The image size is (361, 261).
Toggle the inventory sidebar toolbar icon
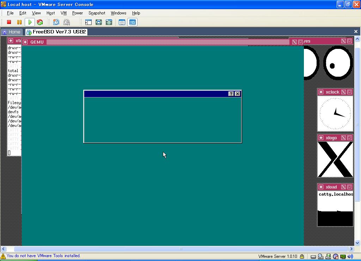click(x=88, y=22)
